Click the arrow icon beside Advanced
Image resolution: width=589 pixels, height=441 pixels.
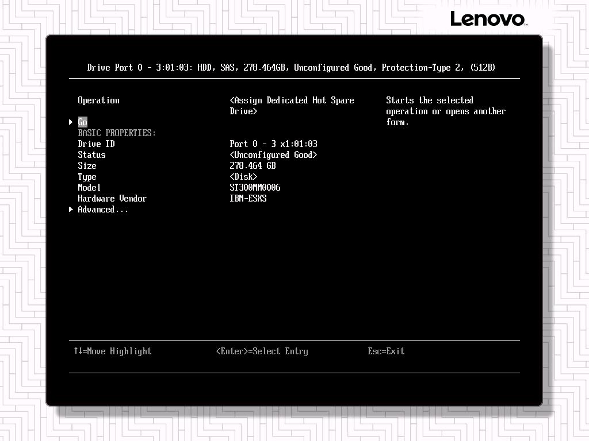(x=71, y=210)
